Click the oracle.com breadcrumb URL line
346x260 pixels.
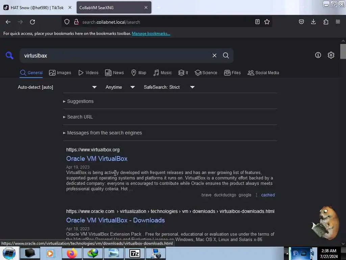click(x=170, y=211)
